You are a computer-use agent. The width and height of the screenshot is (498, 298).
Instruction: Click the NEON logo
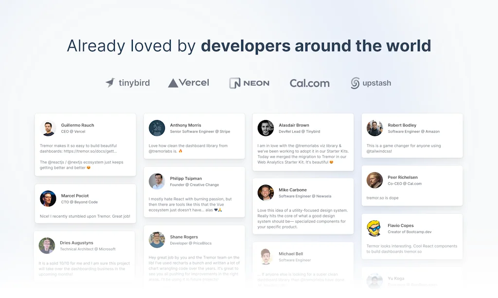point(249,83)
